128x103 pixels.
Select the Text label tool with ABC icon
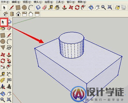pyautogui.click(x=9, y=80)
